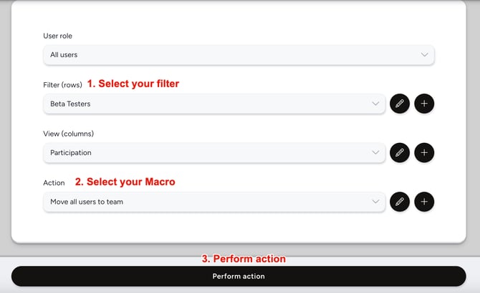Edit the Beta Testers filter with pencil icon

[400, 104]
